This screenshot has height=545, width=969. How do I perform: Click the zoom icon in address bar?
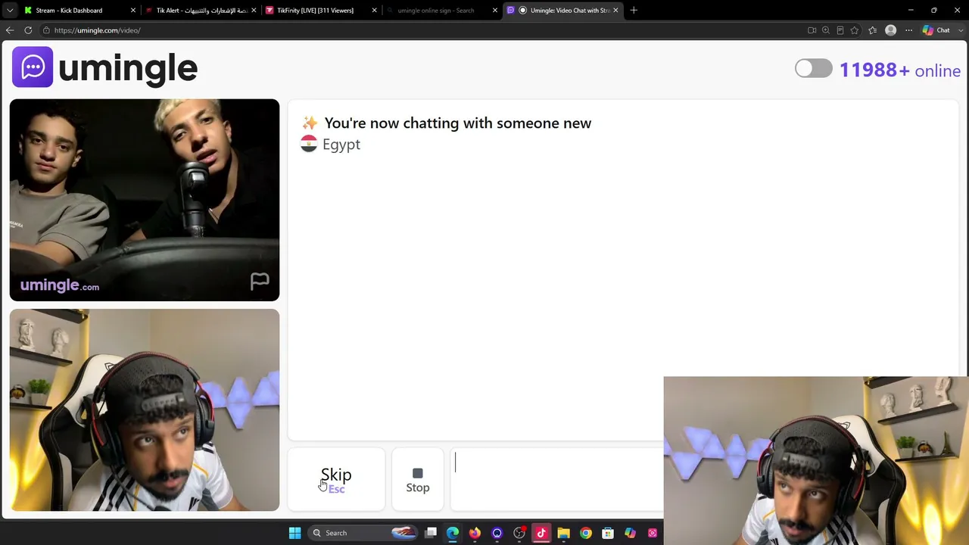(x=826, y=30)
